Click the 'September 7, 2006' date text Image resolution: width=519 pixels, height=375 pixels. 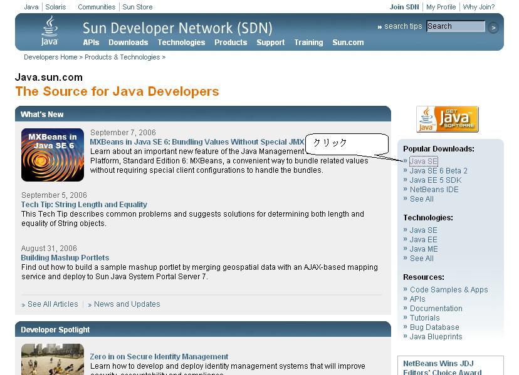coord(123,133)
